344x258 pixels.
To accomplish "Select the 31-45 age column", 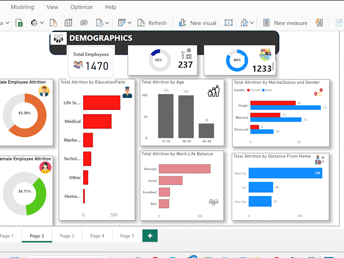I will coord(166,116).
